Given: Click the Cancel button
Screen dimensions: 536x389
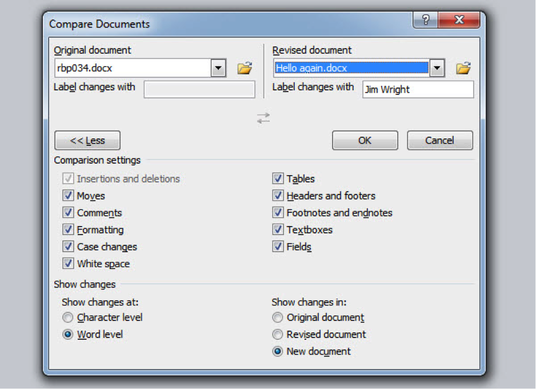Looking at the screenshot, I should 439,141.
